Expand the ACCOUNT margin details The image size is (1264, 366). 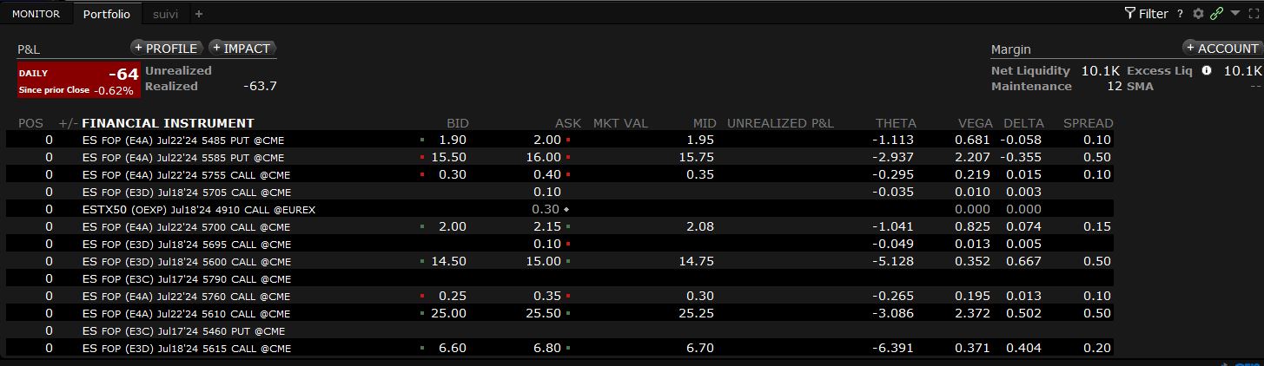pyautogui.click(x=1221, y=49)
